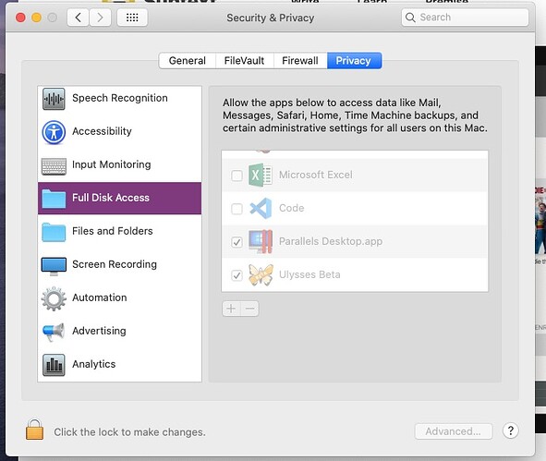Click the plus button to add app
Screen dimensions: 546x461
(x=231, y=309)
